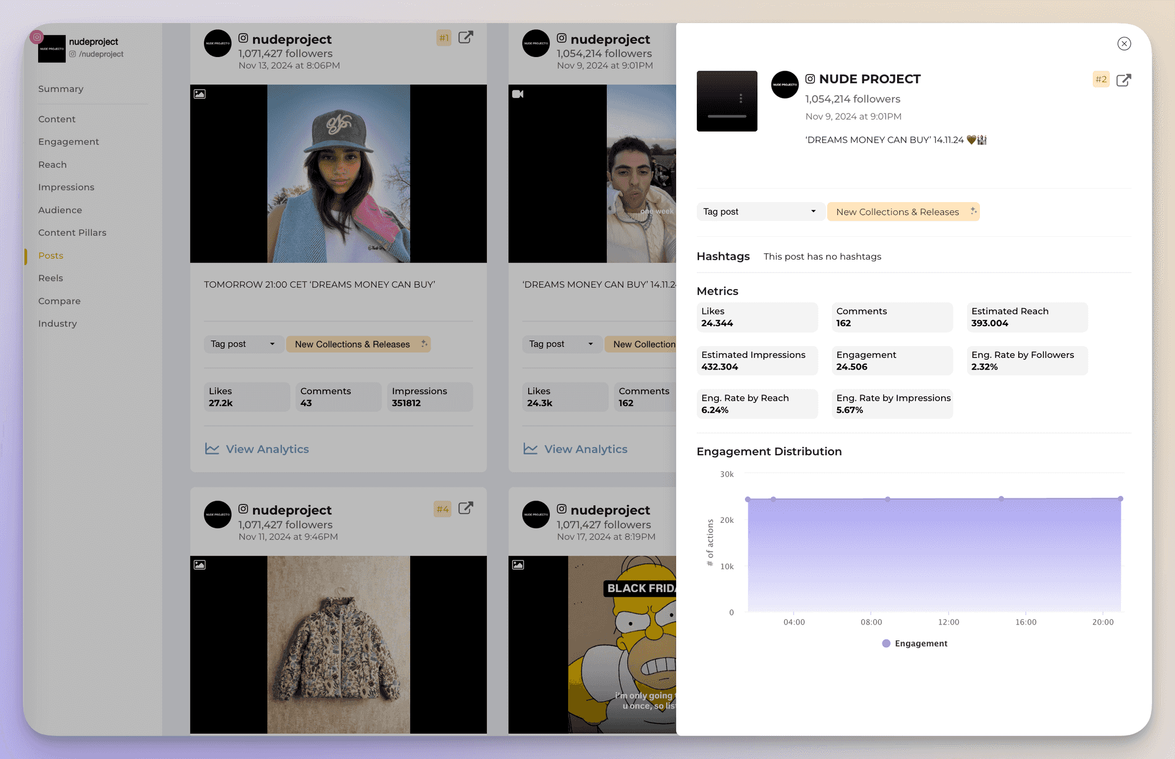Image resolution: width=1175 pixels, height=759 pixels.
Task: Click sparkle icon on Nov 13 post tag
Action: coord(424,343)
